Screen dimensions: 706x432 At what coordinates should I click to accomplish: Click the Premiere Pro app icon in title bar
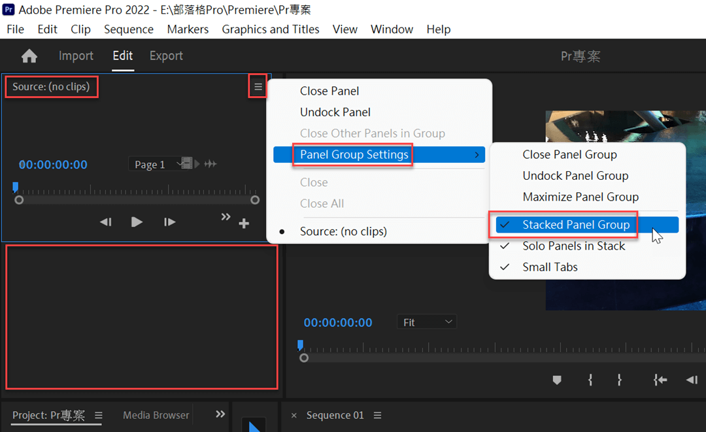(8, 9)
